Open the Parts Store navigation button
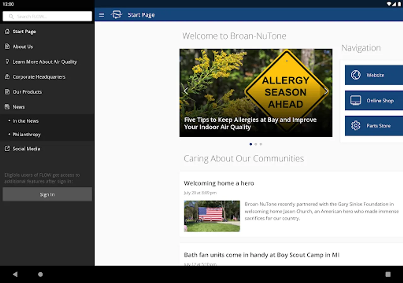The width and height of the screenshot is (403, 283). point(374,126)
